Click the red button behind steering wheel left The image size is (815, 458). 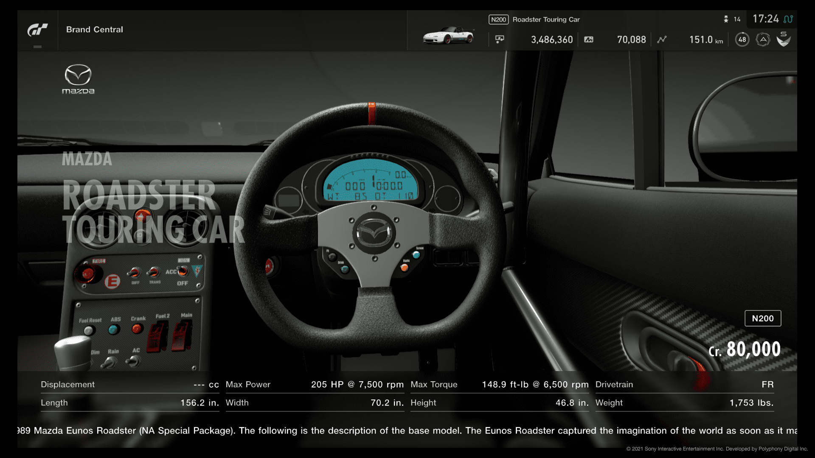pyautogui.click(x=270, y=267)
